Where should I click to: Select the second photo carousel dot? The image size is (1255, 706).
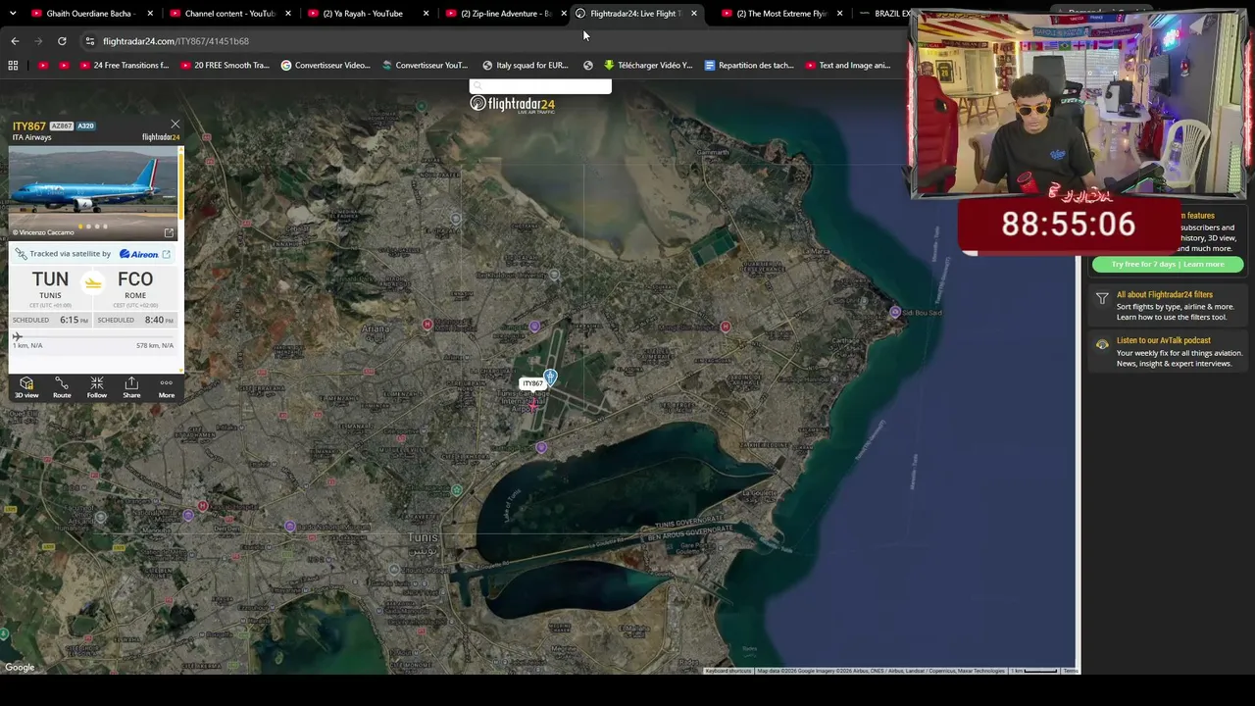coord(88,227)
